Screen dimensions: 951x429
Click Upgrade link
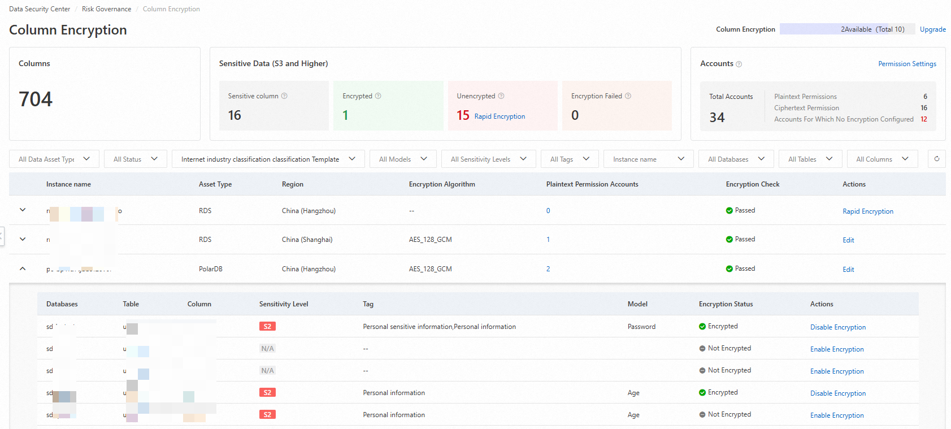coord(932,29)
